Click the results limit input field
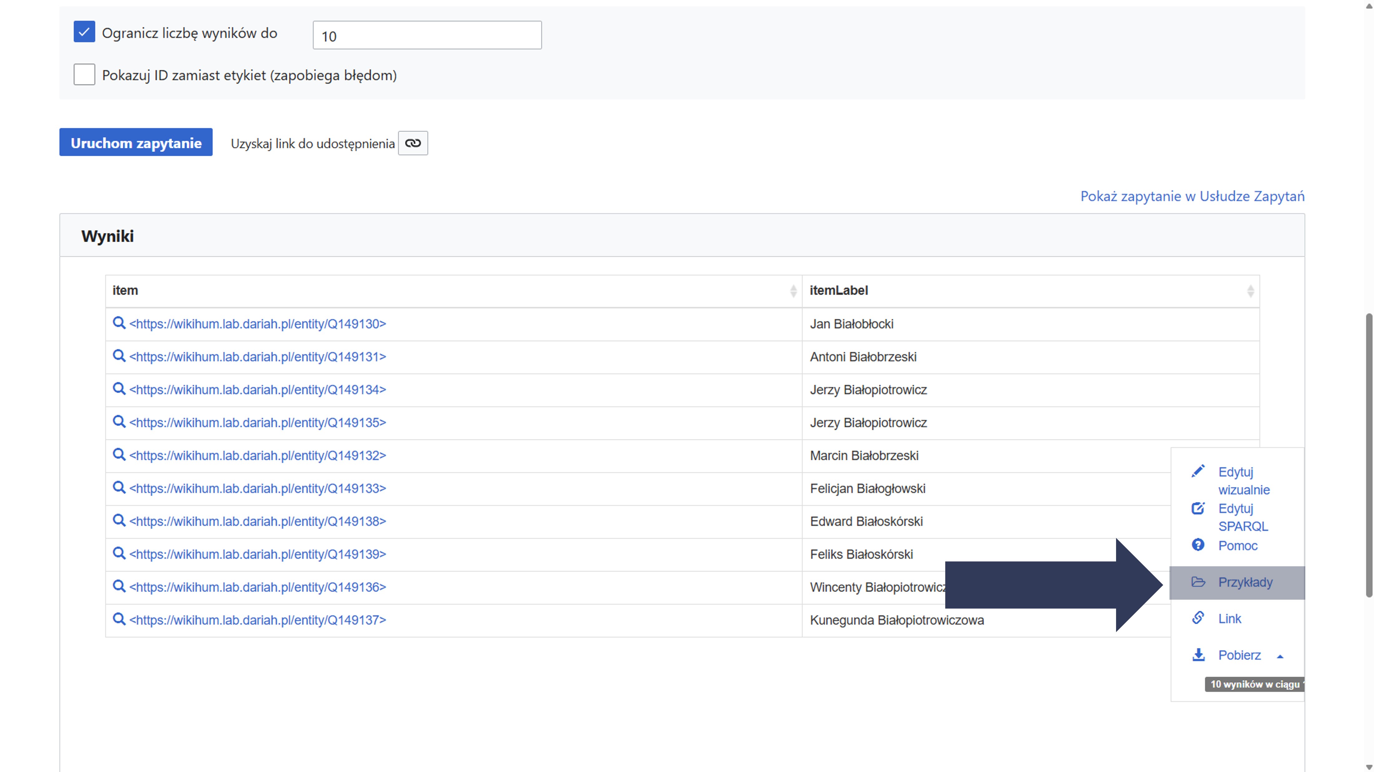The width and height of the screenshot is (1374, 772). [x=427, y=36]
